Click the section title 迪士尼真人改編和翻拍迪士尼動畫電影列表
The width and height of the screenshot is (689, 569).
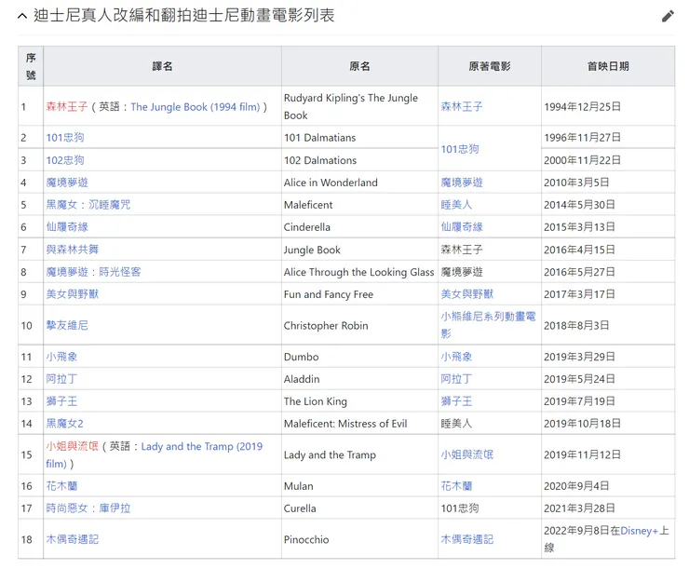click(183, 16)
